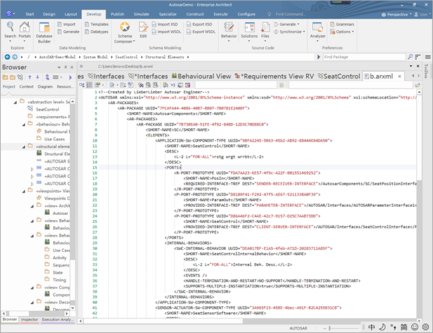433x333 pixels.
Task: Move element up in Browser toolbar
Action: (x=30, y=77)
